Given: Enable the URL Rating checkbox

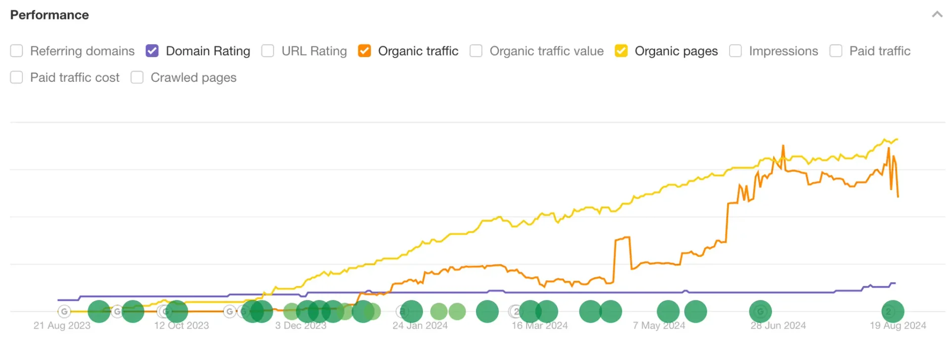Looking at the screenshot, I should point(268,51).
